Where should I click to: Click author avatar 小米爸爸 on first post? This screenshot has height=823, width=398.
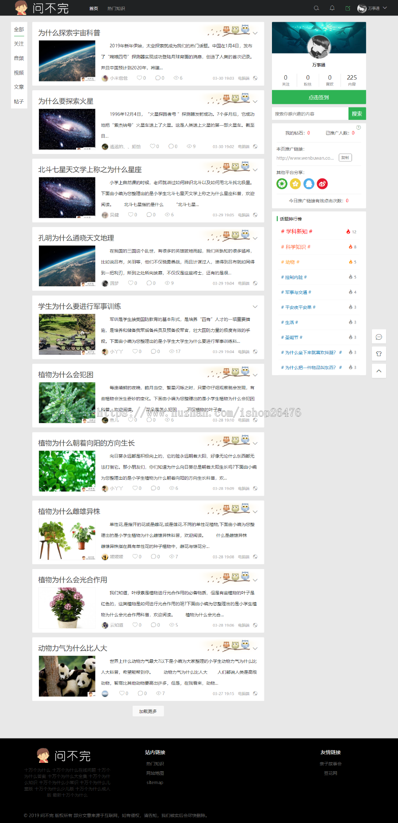tap(105, 78)
